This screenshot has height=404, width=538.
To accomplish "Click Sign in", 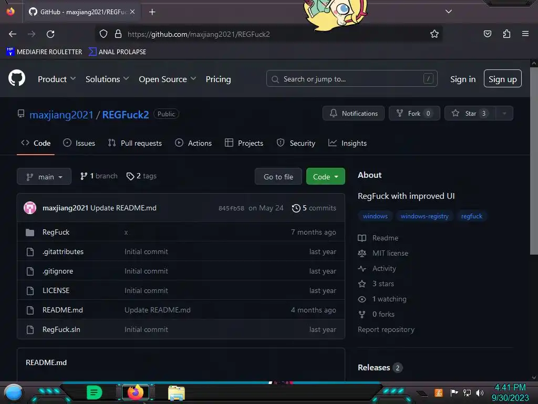I will (x=463, y=79).
